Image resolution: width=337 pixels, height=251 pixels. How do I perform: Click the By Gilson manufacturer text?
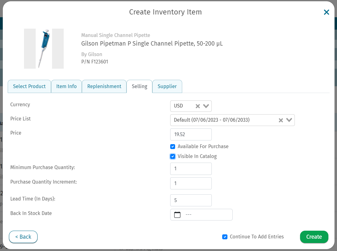click(x=92, y=55)
